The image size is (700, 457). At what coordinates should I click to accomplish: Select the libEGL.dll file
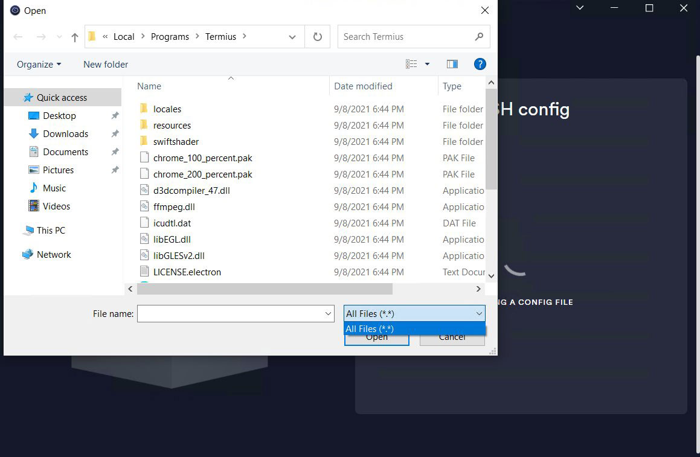[172, 239]
